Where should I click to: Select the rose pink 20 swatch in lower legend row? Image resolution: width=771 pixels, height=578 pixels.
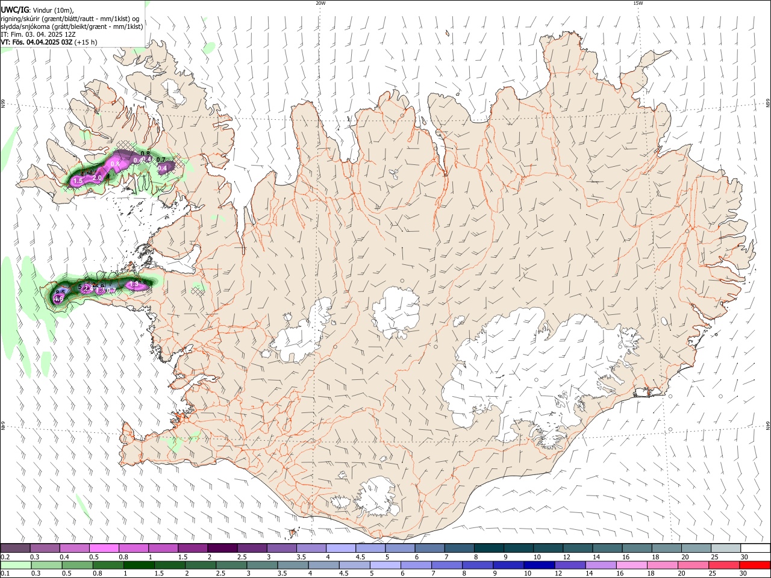(x=692, y=565)
